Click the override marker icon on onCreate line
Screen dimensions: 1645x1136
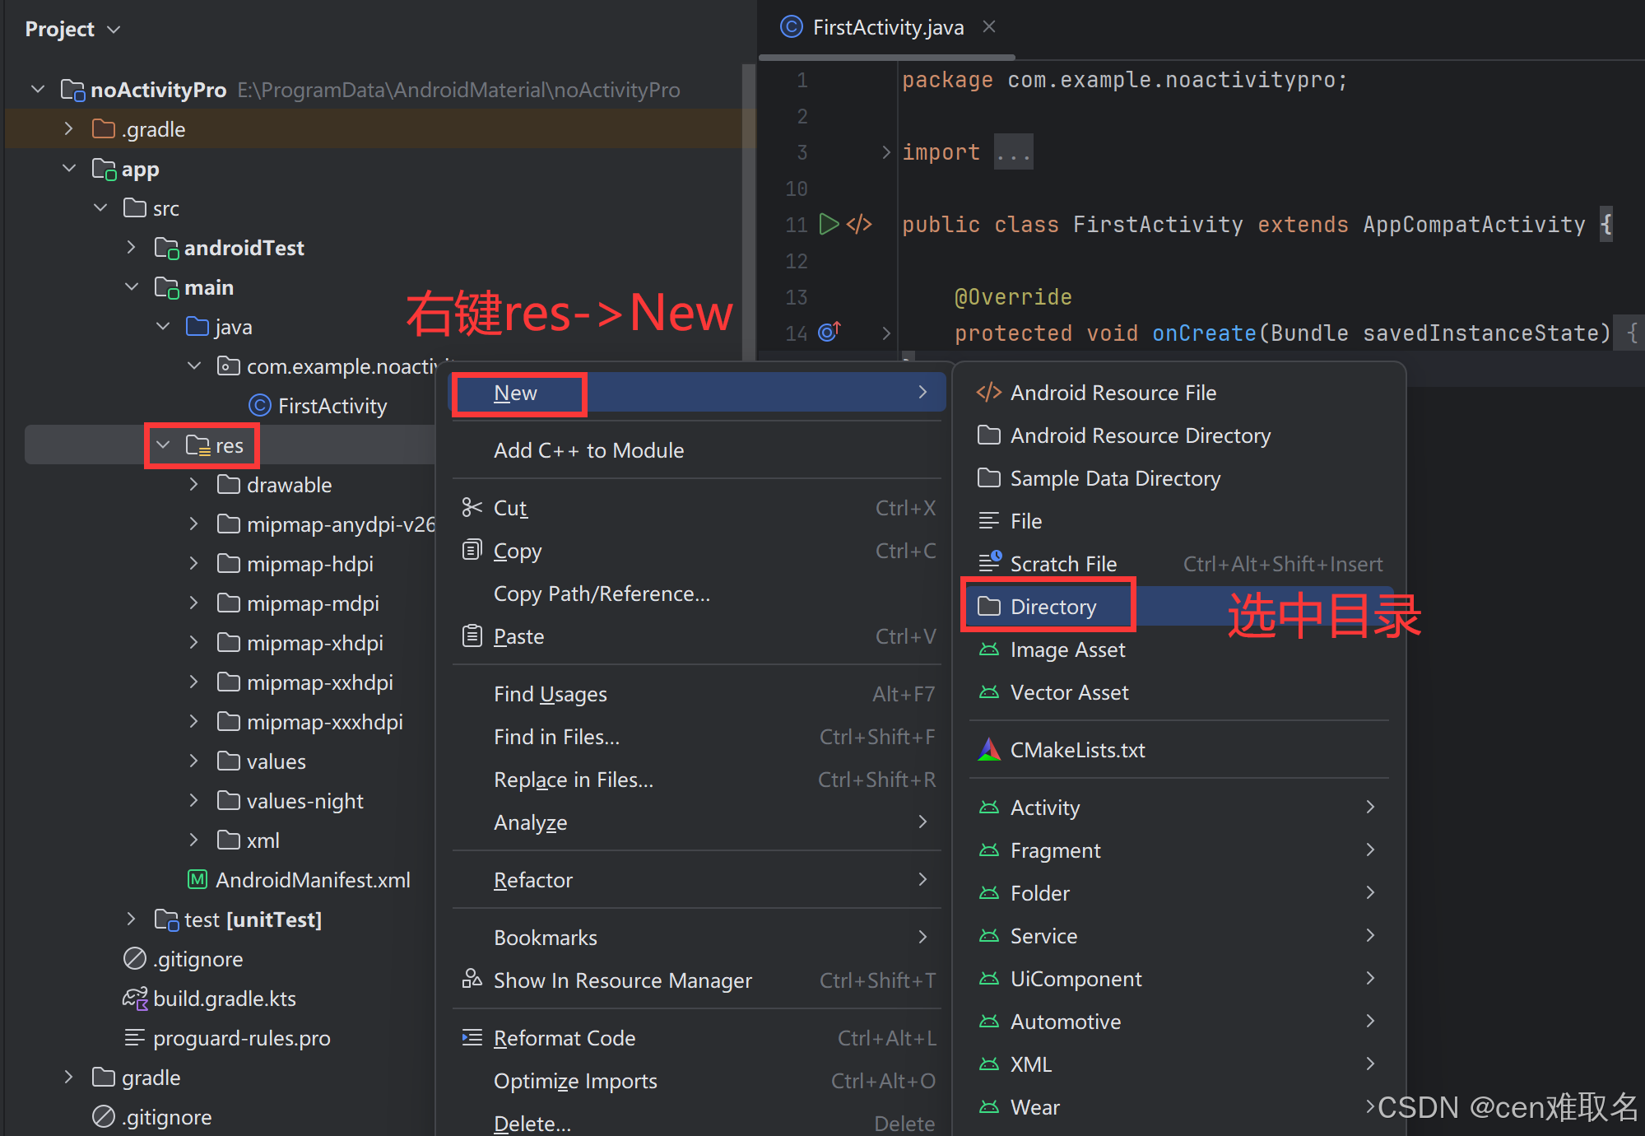click(x=829, y=333)
